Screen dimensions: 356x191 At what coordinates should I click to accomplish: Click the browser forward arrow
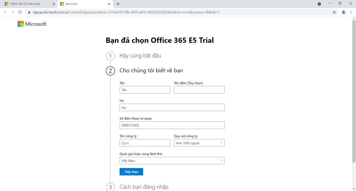[13, 12]
